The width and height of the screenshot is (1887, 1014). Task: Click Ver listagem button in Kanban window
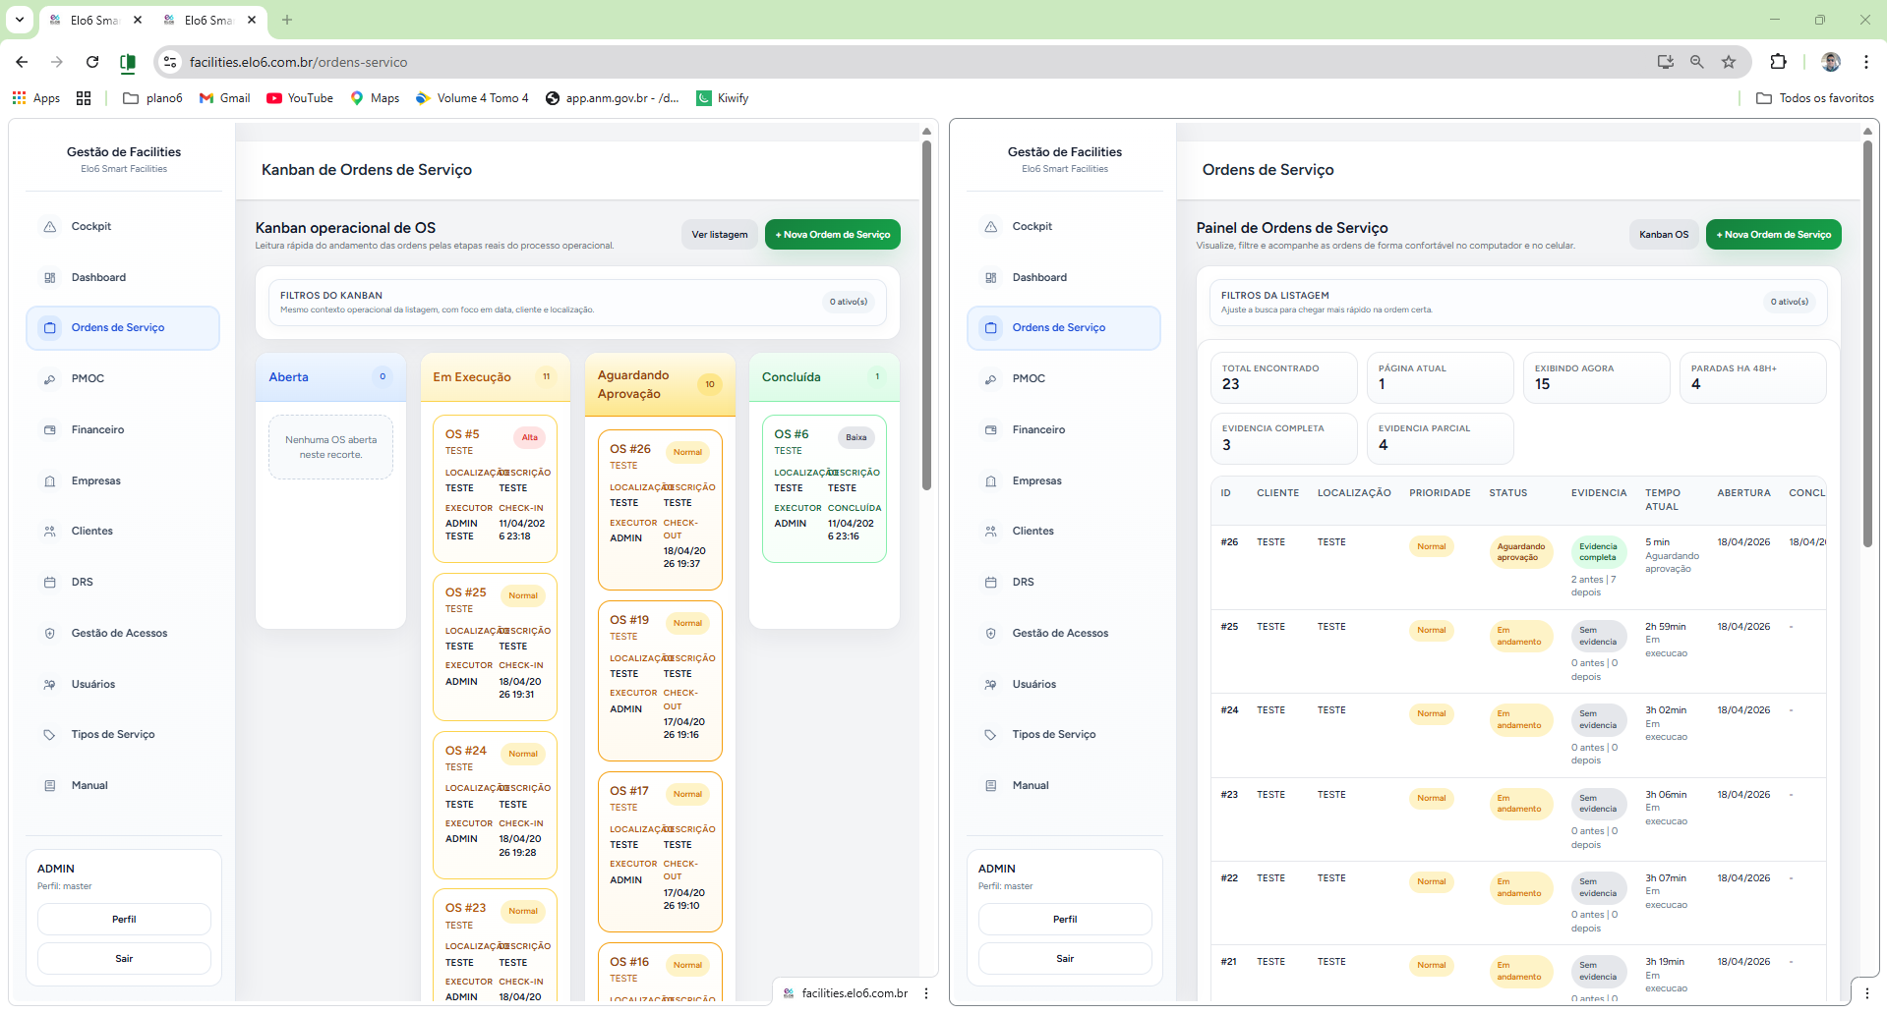click(x=720, y=235)
